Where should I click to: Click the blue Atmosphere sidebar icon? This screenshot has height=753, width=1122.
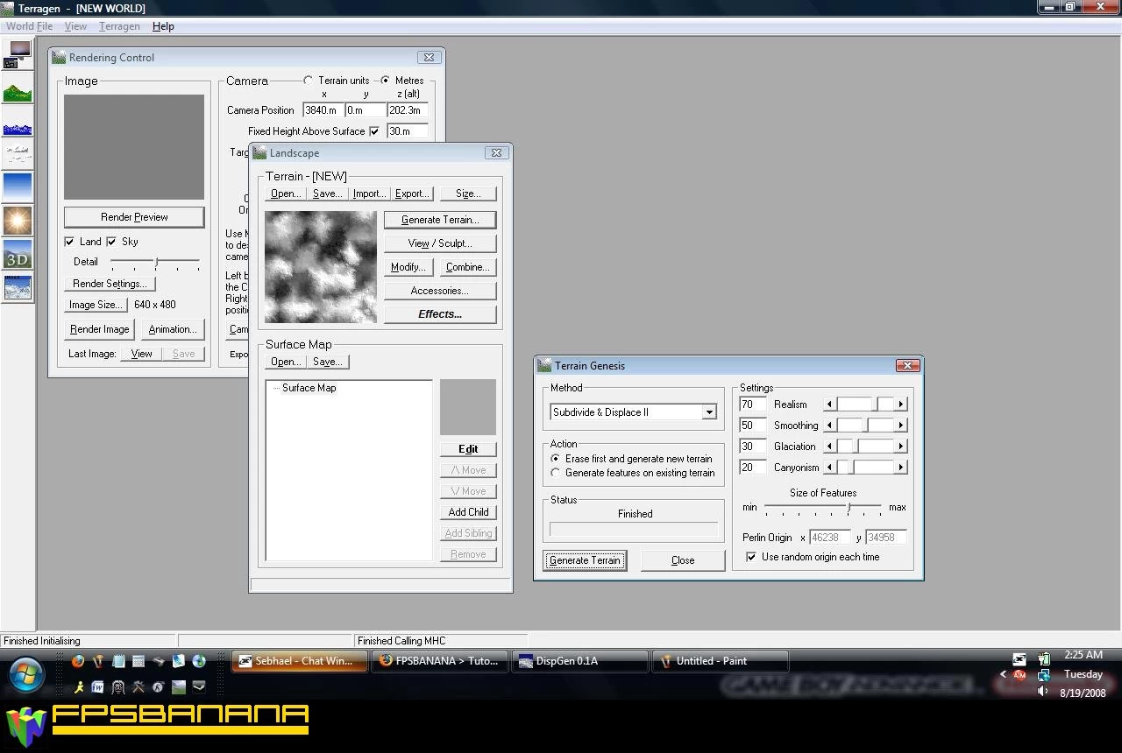click(18, 186)
